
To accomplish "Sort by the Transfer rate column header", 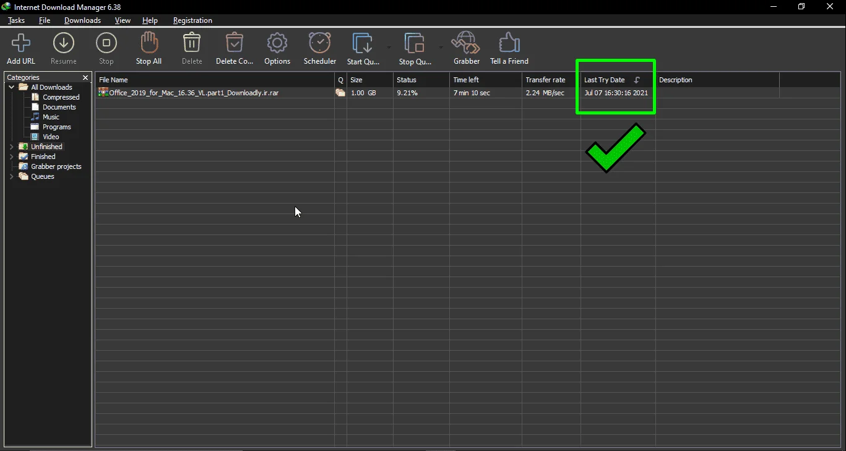I will point(551,80).
